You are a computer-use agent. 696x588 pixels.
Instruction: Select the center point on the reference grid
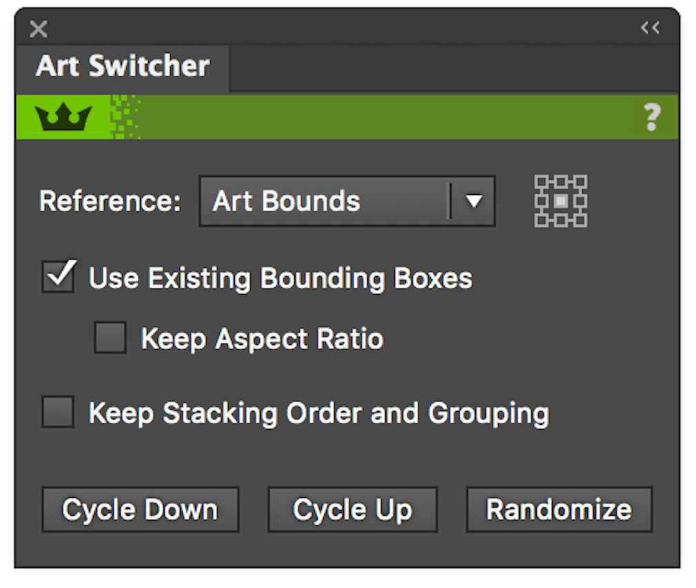coord(560,200)
